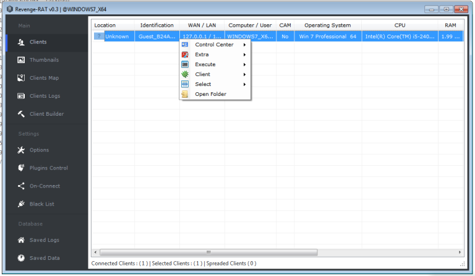Choose Extra from the context menu
Image resolution: width=475 pixels, height=276 pixels.
coord(202,54)
